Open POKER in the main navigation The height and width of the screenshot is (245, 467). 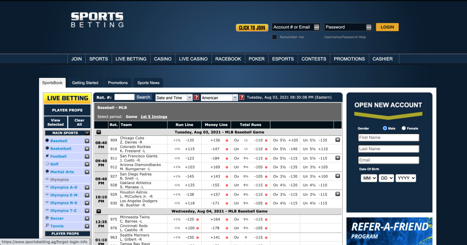click(x=256, y=59)
